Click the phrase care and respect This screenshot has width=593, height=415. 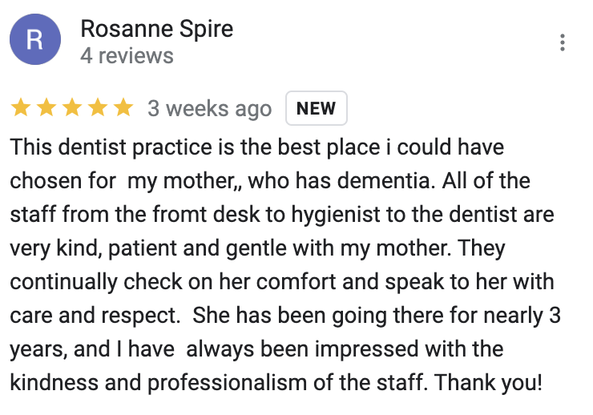click(95, 316)
